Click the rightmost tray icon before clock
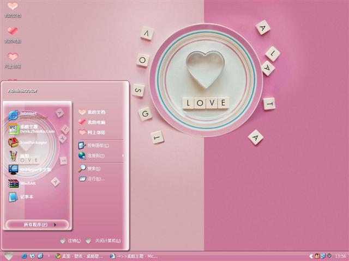349x261 pixels. (329, 256)
